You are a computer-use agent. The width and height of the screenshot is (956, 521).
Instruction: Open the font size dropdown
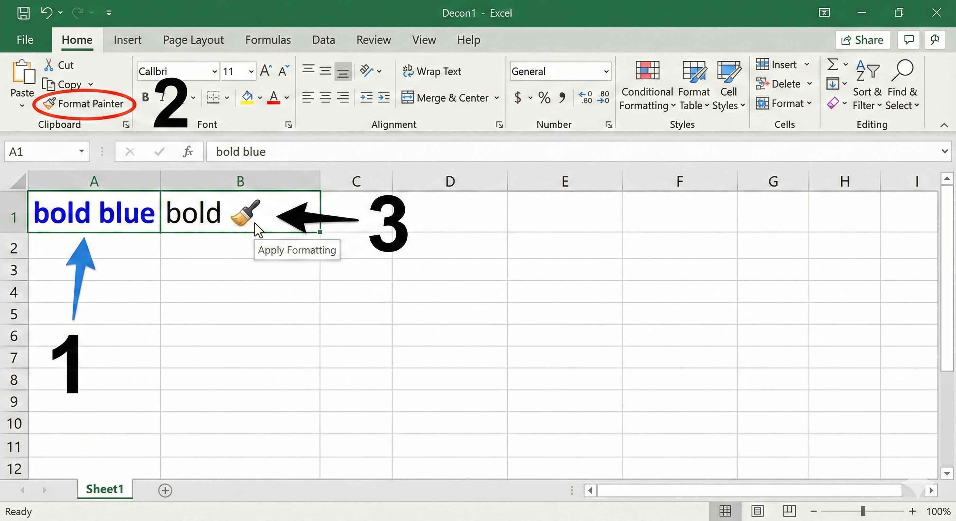251,71
